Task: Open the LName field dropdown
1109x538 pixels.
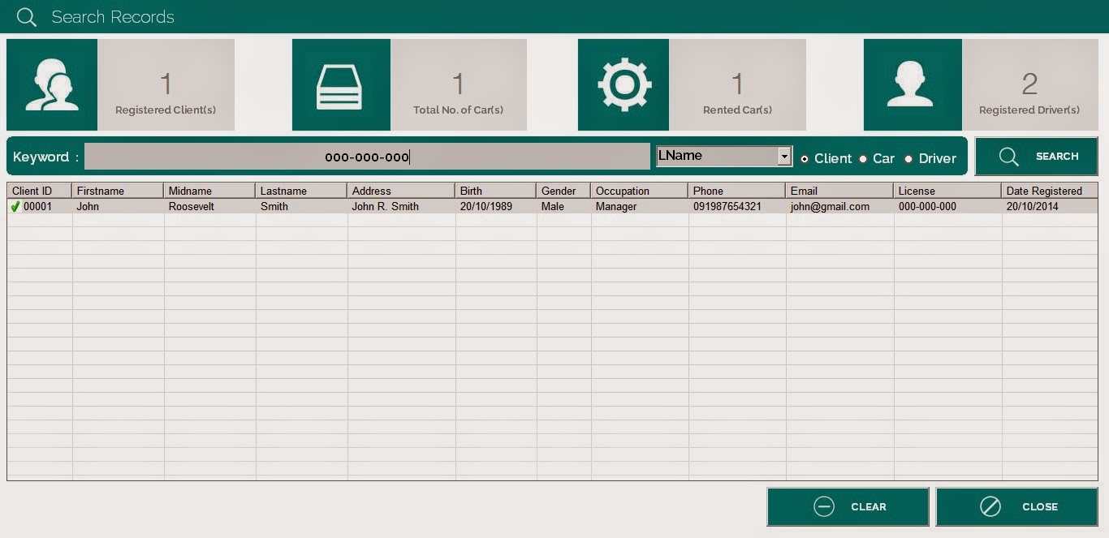Action: point(784,156)
